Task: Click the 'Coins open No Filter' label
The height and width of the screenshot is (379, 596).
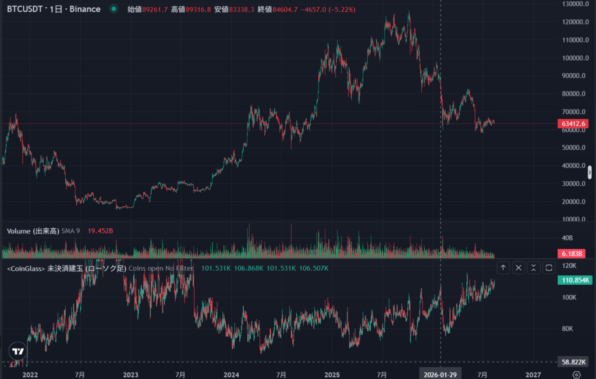Action: [x=161, y=268]
